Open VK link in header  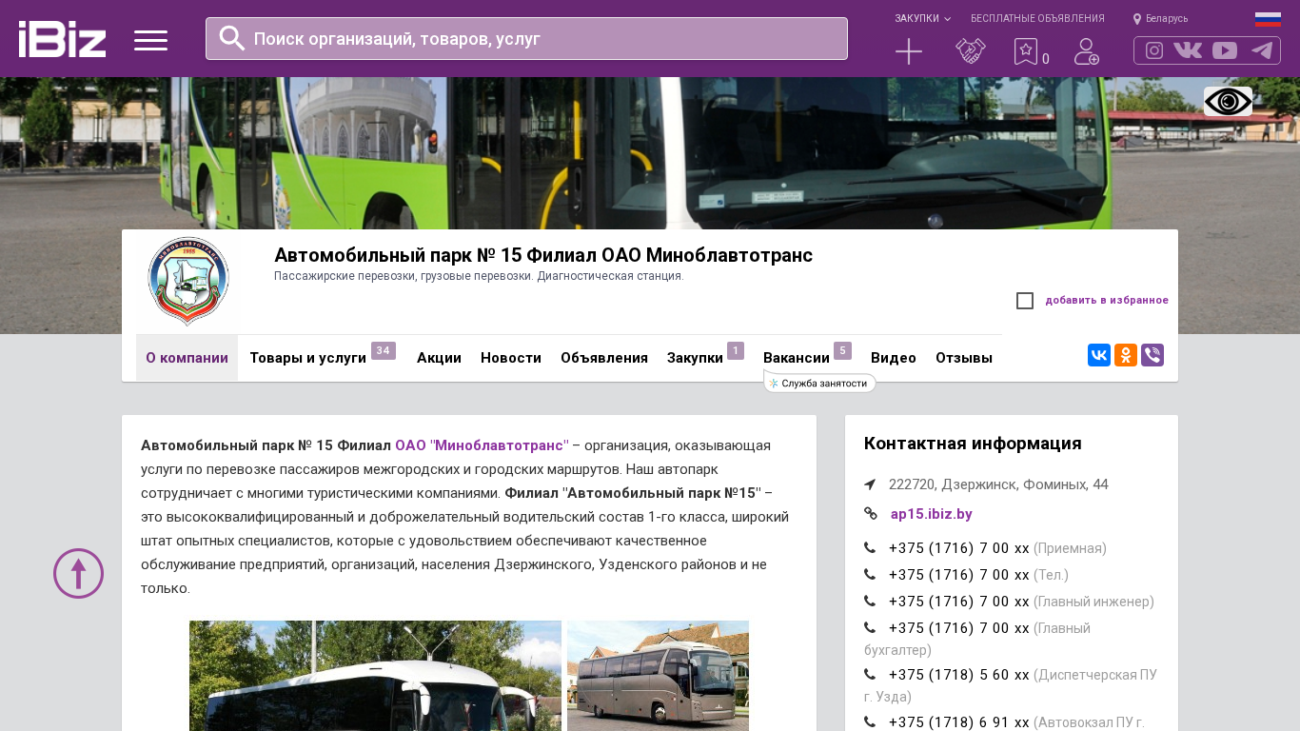pyautogui.click(x=1188, y=50)
